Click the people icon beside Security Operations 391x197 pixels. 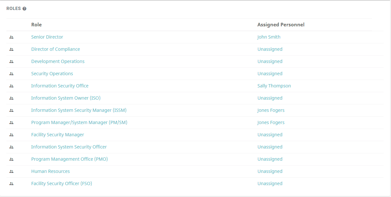click(x=12, y=74)
